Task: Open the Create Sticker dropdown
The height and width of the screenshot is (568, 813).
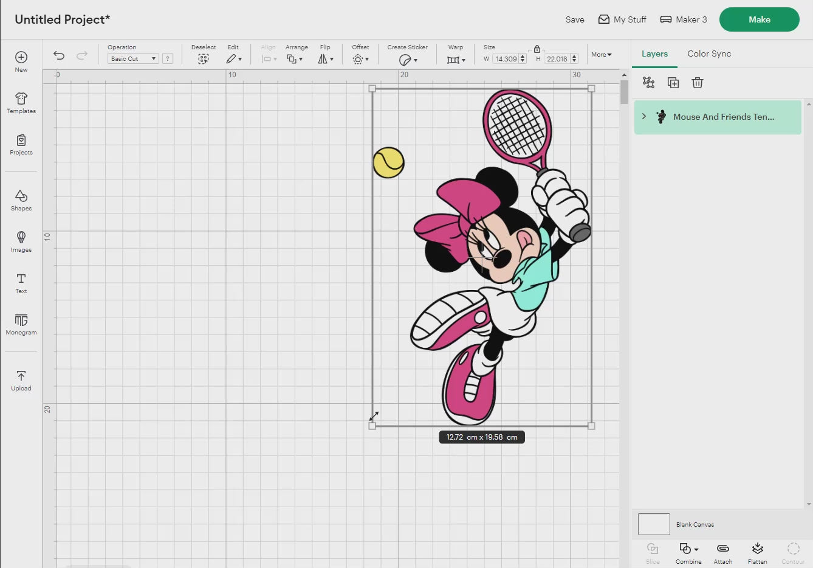Action: tap(408, 60)
